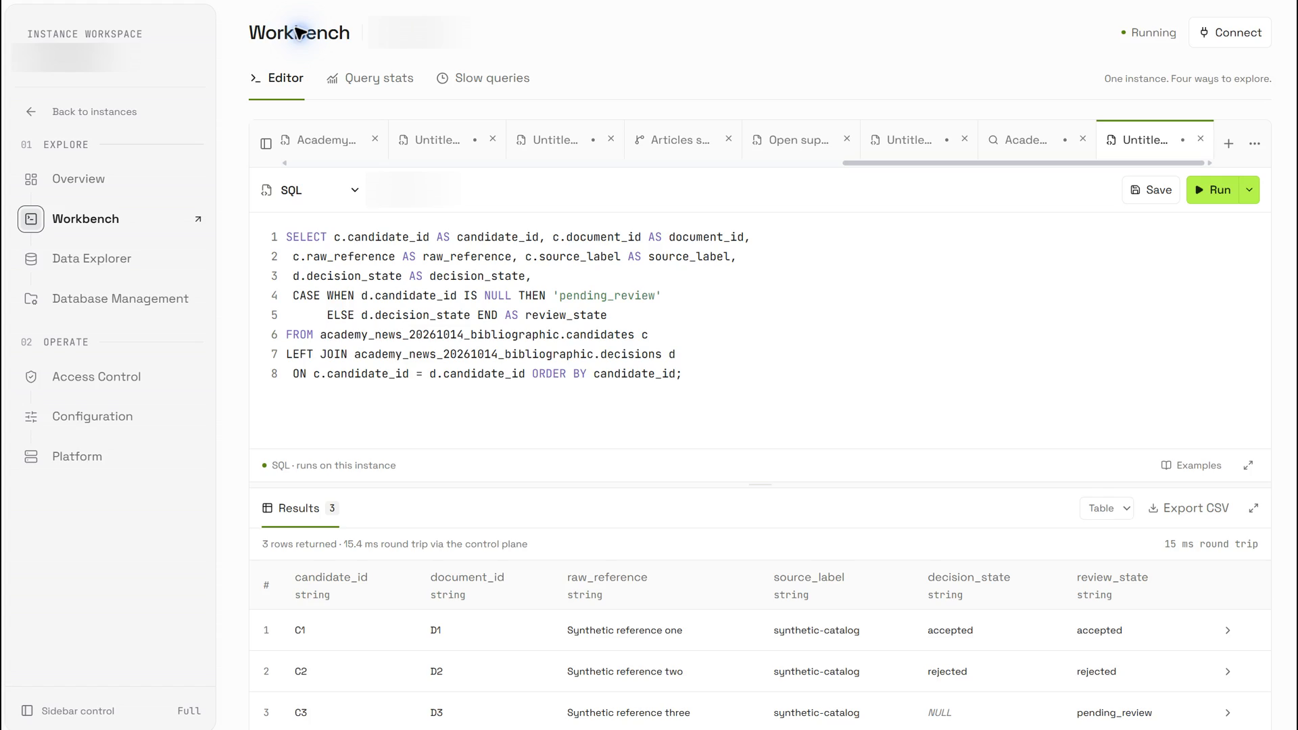The image size is (1298, 730).
Task: Click the pending_review cell in row 3
Action: pos(1114,713)
